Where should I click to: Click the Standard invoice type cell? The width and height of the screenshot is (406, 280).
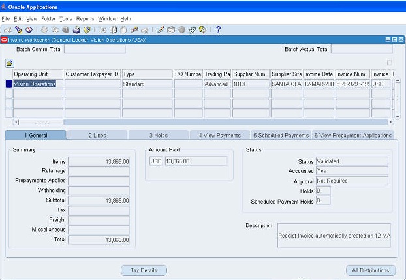coord(148,84)
